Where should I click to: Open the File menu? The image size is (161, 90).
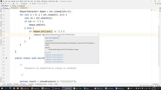point(4,1)
